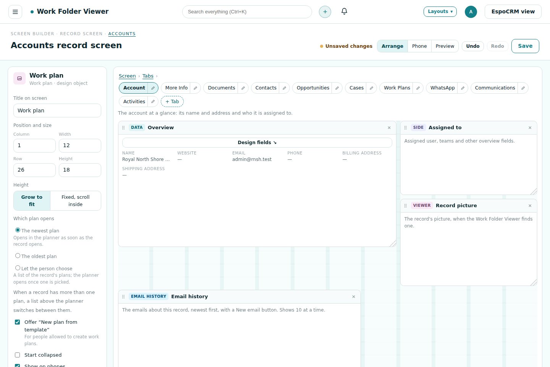Switch to the Work Plans tab
Image resolution: width=550 pixels, height=367 pixels.
[397, 88]
